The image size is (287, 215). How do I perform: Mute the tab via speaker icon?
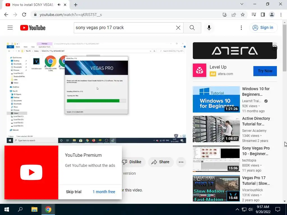pyautogui.click(x=59, y=5)
